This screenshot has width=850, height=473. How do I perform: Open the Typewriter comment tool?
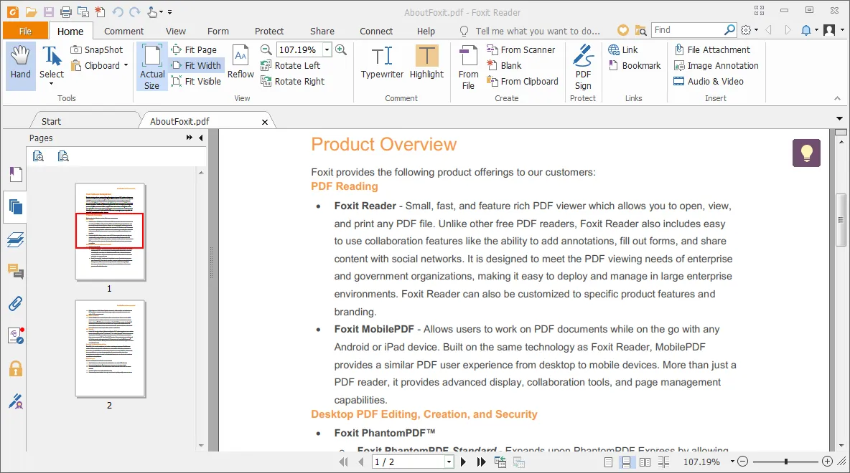381,64
